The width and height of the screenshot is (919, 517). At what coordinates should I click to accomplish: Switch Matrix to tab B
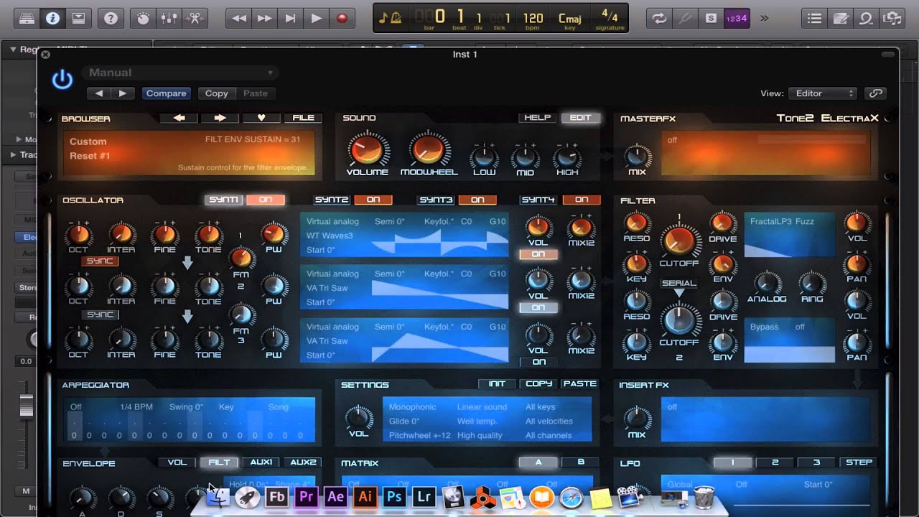[581, 462]
